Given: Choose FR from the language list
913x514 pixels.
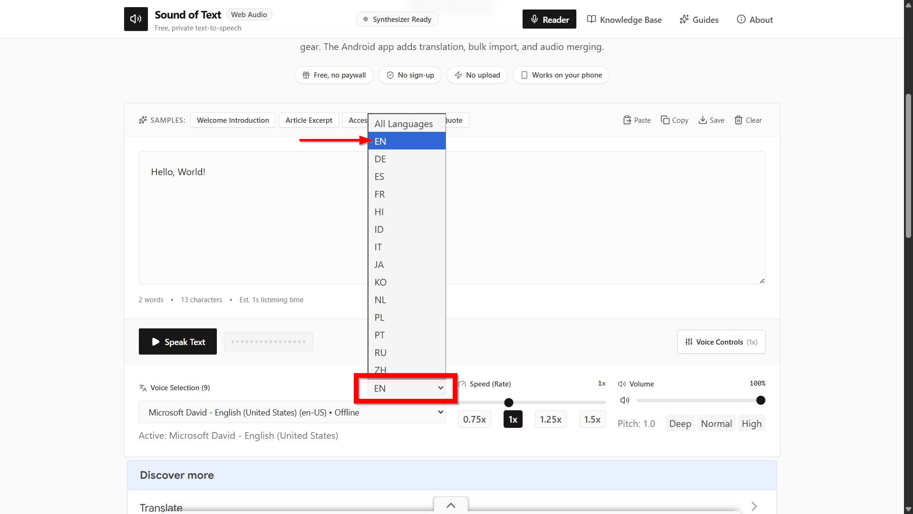Looking at the screenshot, I should [407, 194].
